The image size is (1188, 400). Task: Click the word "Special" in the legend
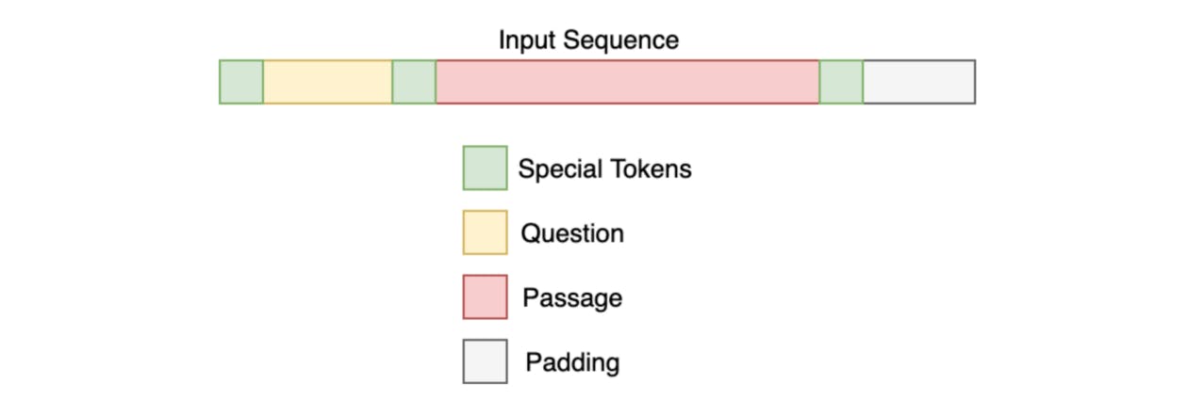coord(562,169)
